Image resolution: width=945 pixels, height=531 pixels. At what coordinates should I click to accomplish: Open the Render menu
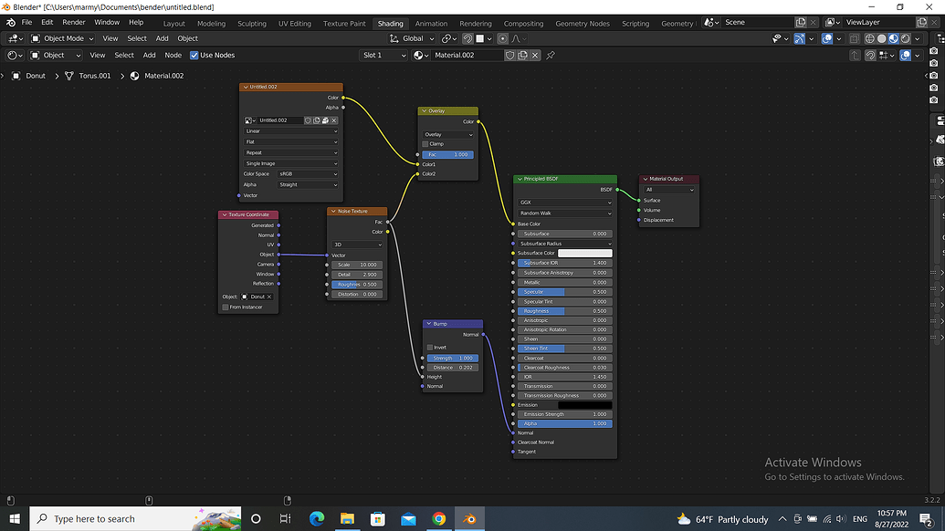pyautogui.click(x=74, y=22)
